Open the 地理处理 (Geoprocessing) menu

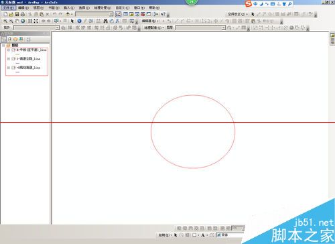click(103, 8)
